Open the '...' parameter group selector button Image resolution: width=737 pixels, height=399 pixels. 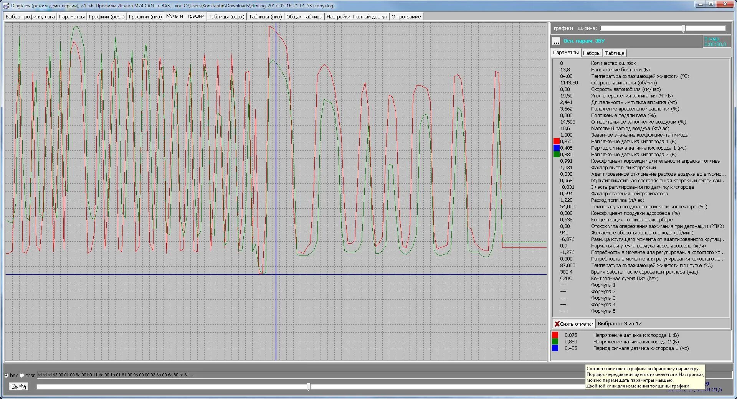[556, 41]
